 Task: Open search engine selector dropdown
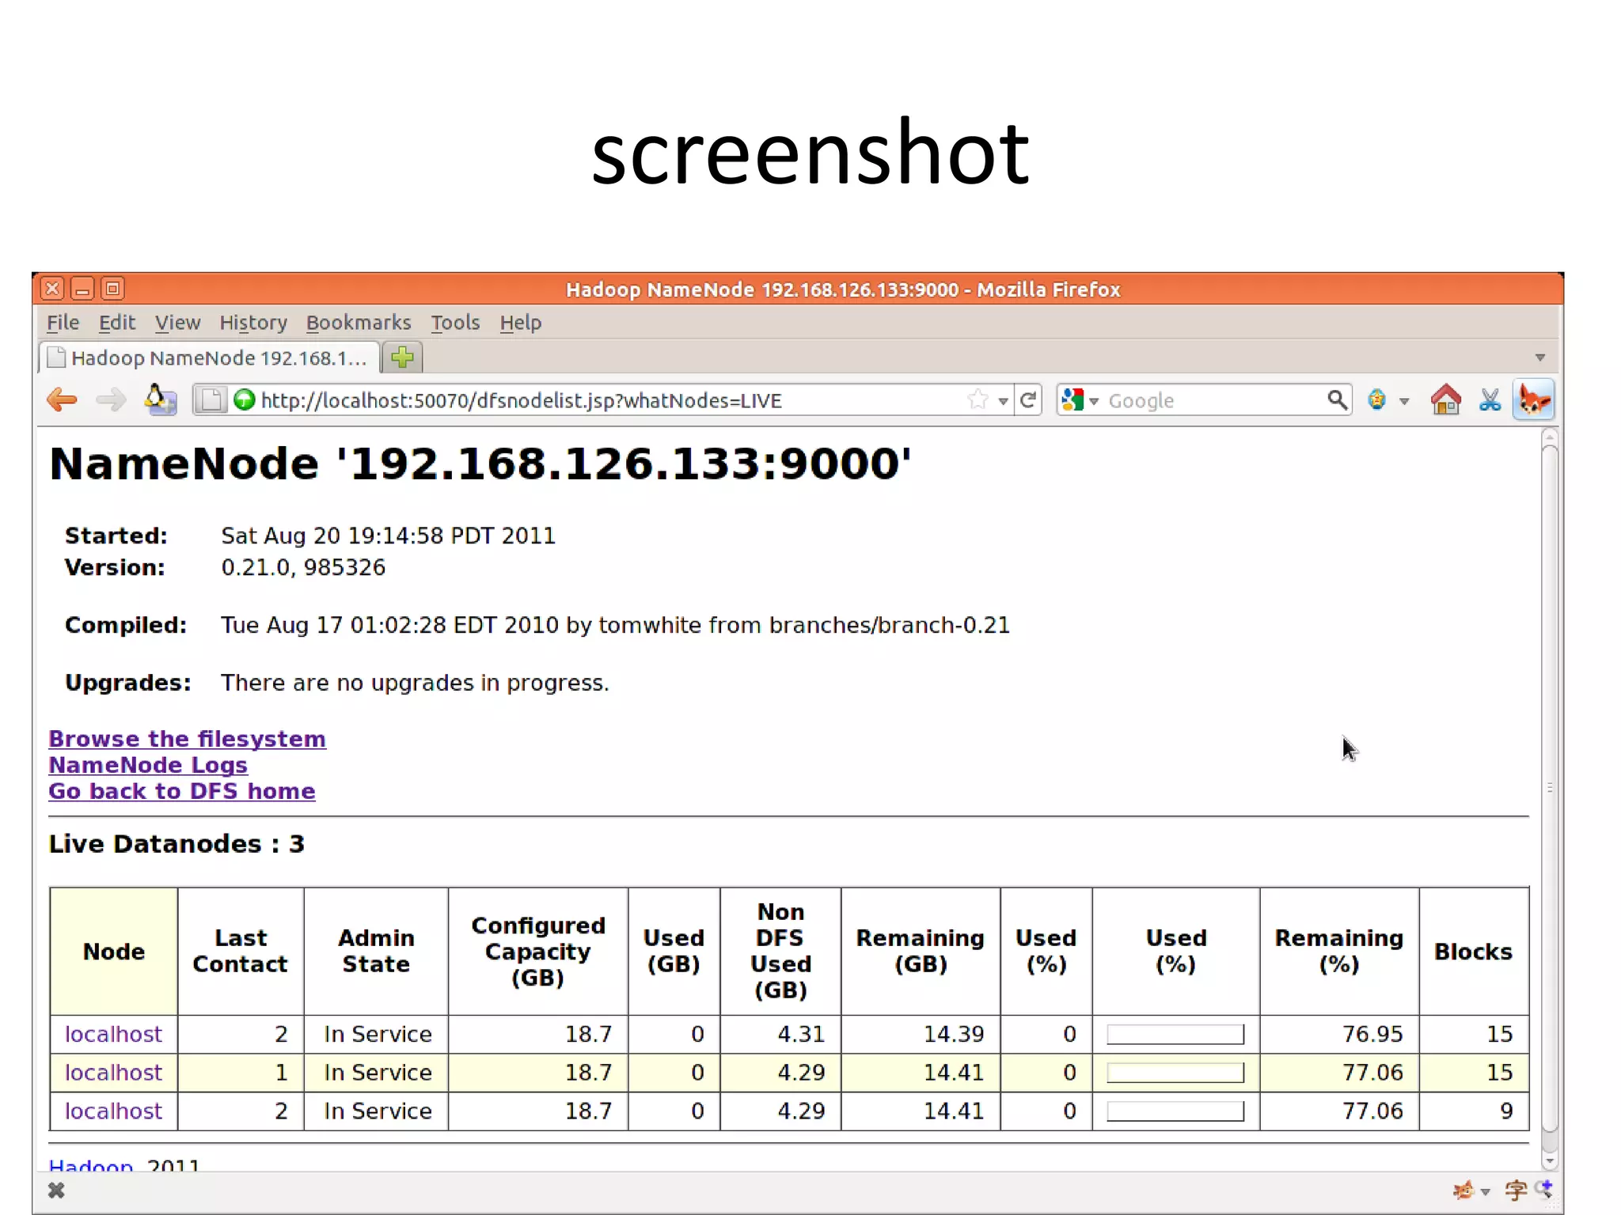(x=1094, y=401)
